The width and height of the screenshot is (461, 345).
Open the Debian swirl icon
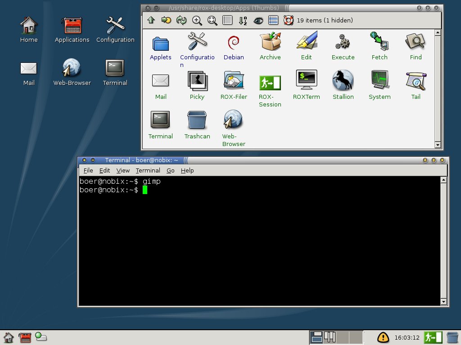pos(234,42)
